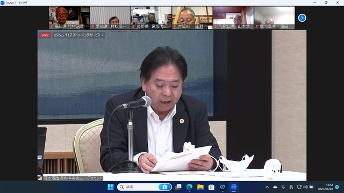This screenshot has width=344, height=193.
Task: Open Microsoft Store from the taskbar
Action: point(211,187)
